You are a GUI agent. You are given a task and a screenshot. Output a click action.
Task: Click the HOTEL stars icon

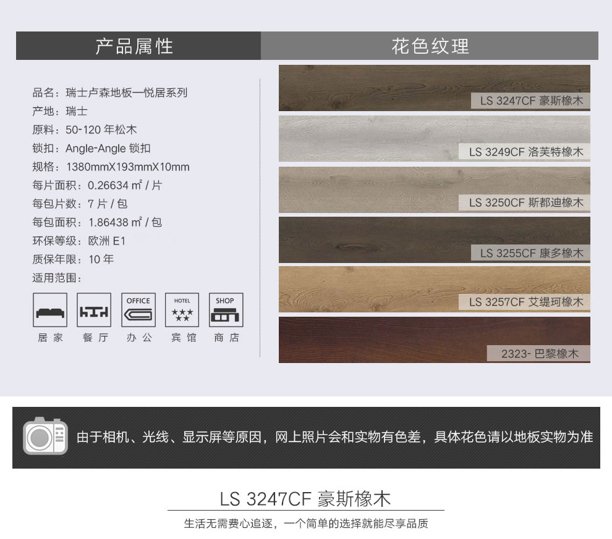(182, 310)
